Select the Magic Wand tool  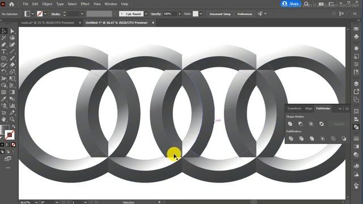4,38
